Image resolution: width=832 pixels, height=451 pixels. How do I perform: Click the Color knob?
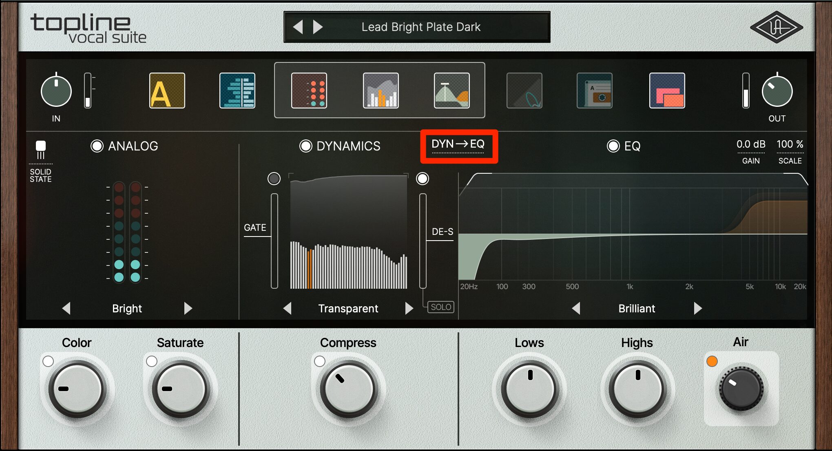[x=77, y=389]
